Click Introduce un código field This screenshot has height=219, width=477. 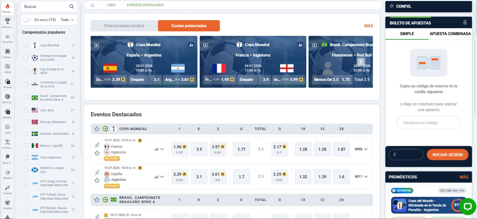coord(429,123)
